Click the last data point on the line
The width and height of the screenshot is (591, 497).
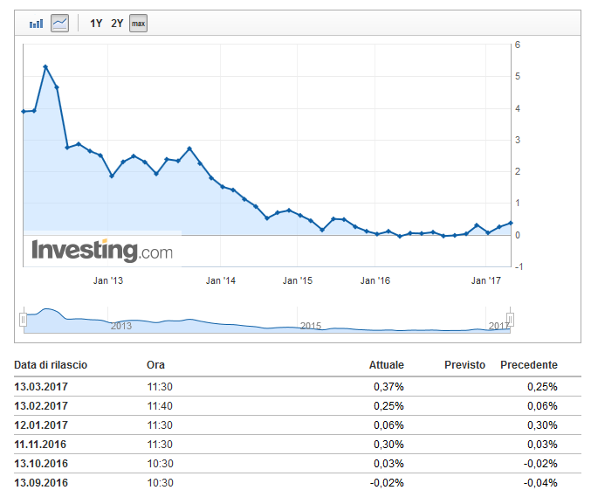(510, 223)
